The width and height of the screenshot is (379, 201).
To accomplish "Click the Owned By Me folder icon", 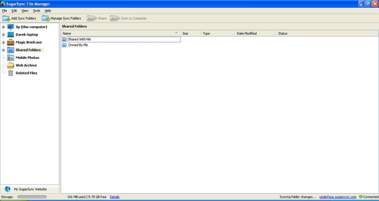I will point(64,45).
